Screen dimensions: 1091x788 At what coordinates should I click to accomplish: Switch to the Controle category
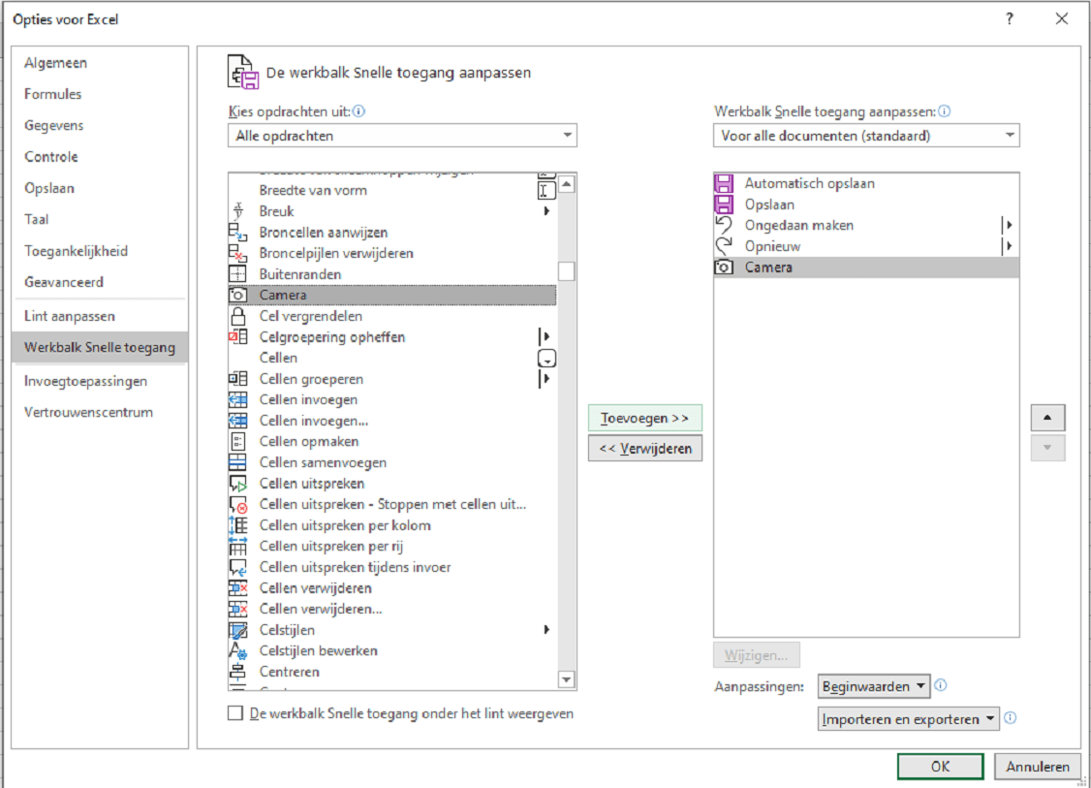coord(100,157)
